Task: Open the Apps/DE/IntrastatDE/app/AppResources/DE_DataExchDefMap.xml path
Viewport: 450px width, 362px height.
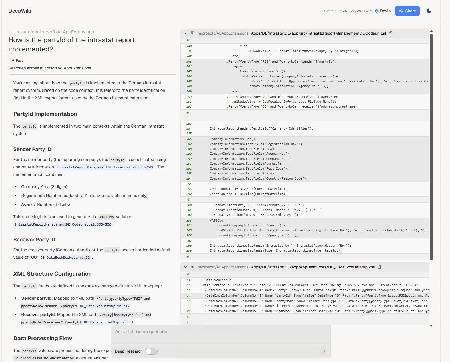Action: click(313, 267)
